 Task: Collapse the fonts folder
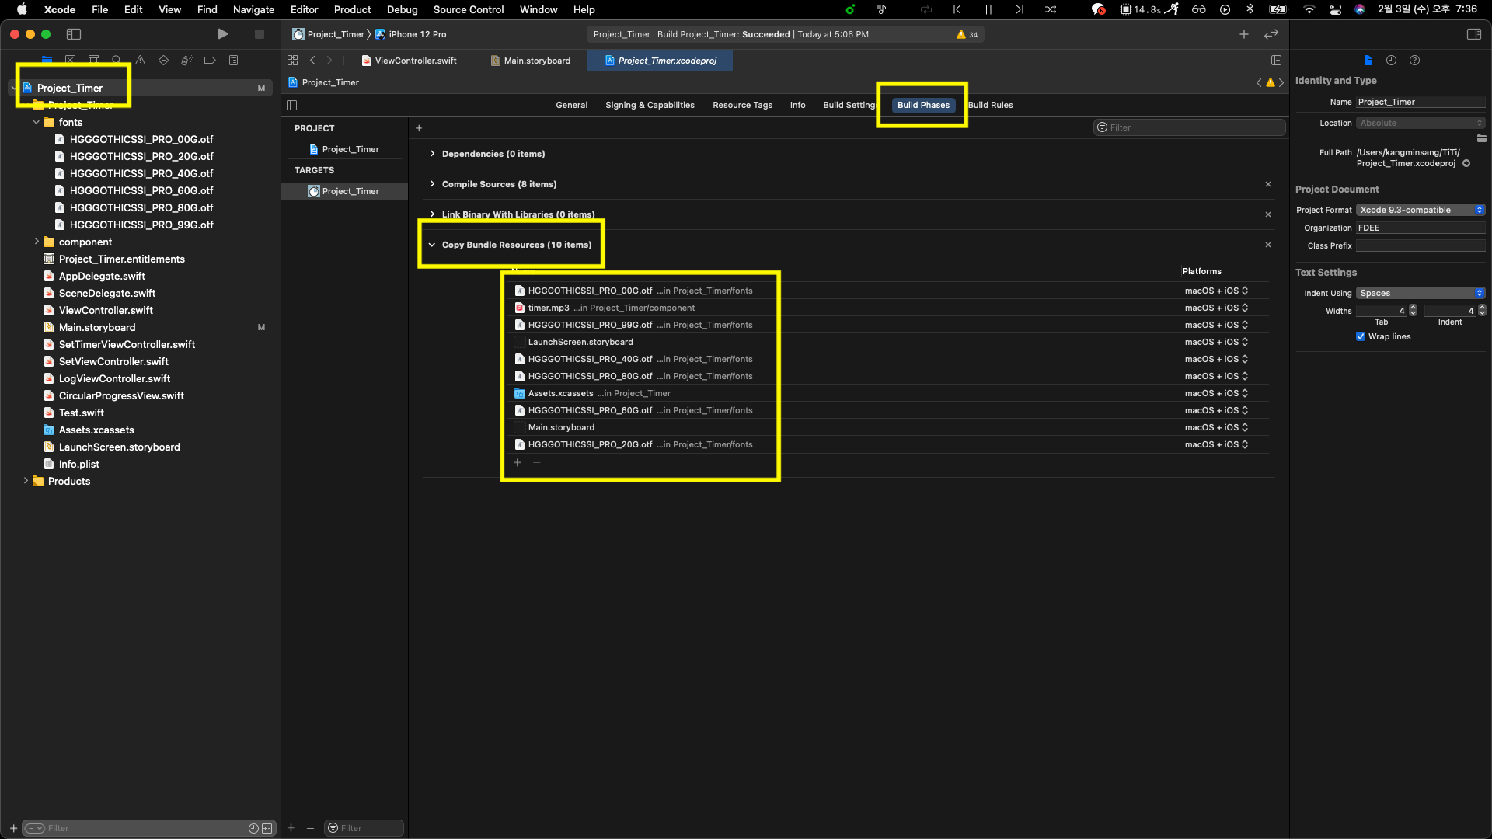point(36,122)
